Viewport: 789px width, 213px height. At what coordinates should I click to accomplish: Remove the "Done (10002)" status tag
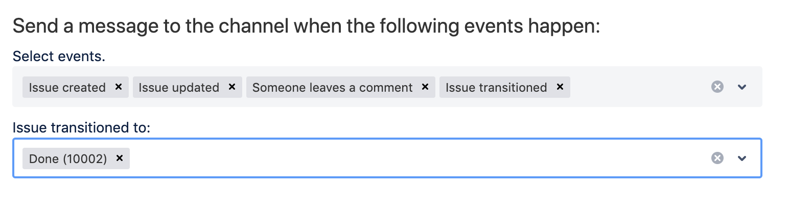point(120,158)
